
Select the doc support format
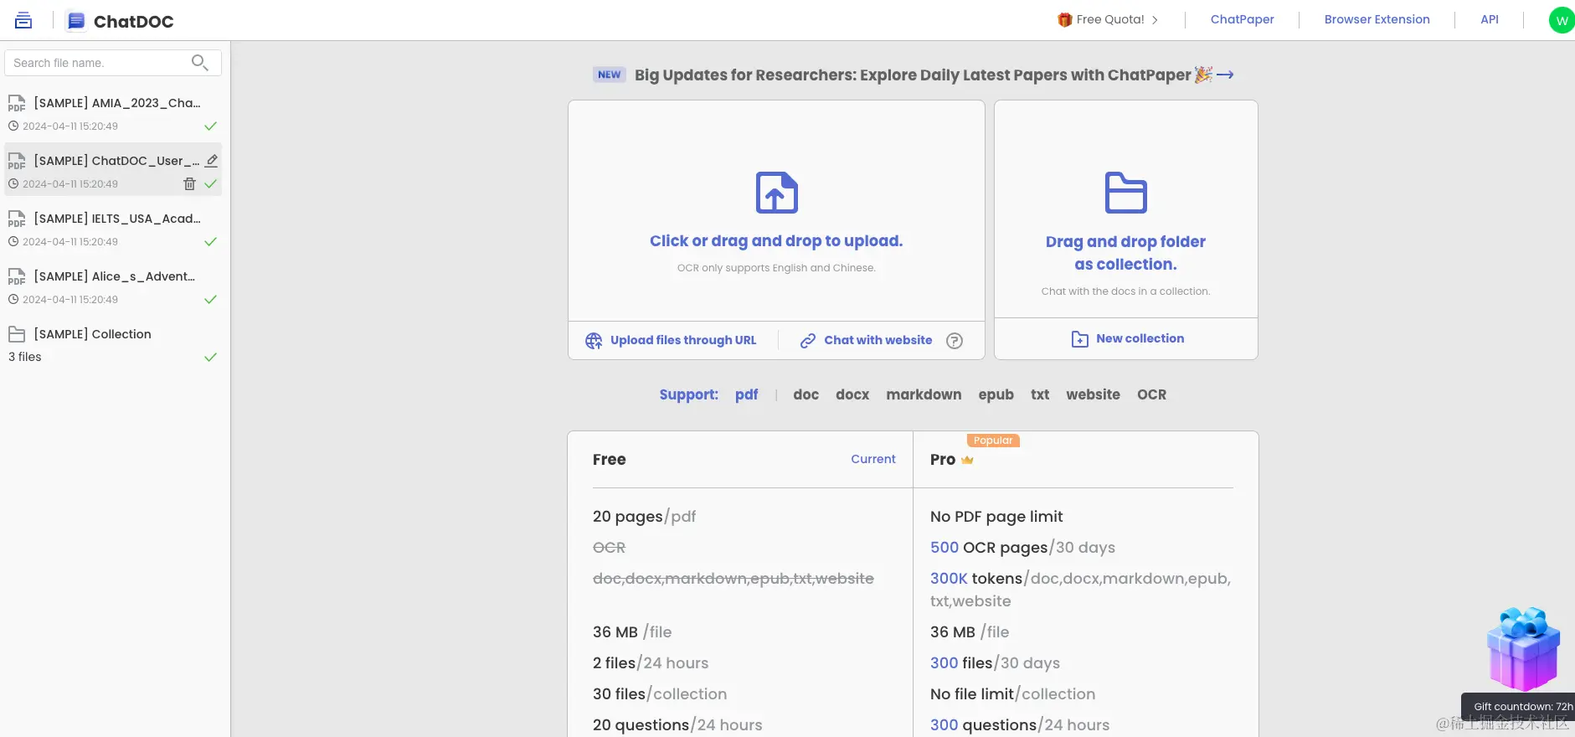806,394
